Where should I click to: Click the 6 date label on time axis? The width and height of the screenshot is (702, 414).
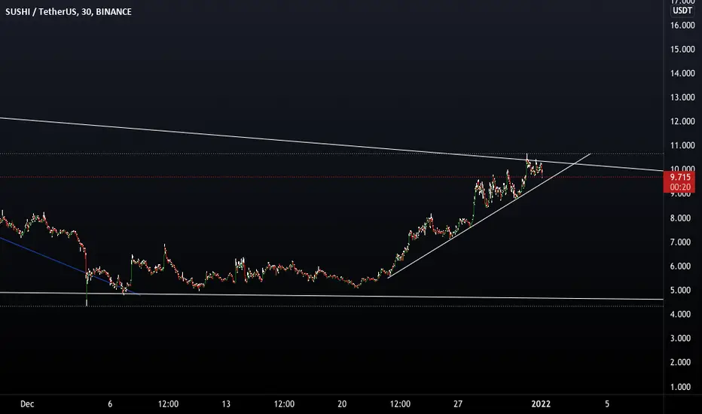click(x=110, y=404)
